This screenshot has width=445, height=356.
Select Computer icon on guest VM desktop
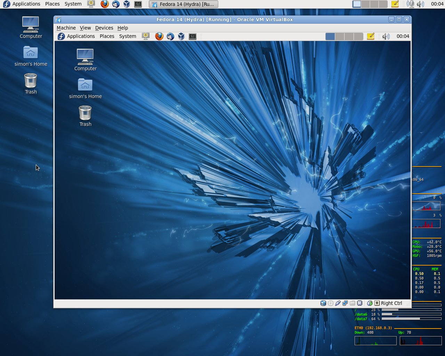(x=85, y=60)
